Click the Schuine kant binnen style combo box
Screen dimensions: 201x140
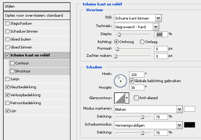point(138,18)
